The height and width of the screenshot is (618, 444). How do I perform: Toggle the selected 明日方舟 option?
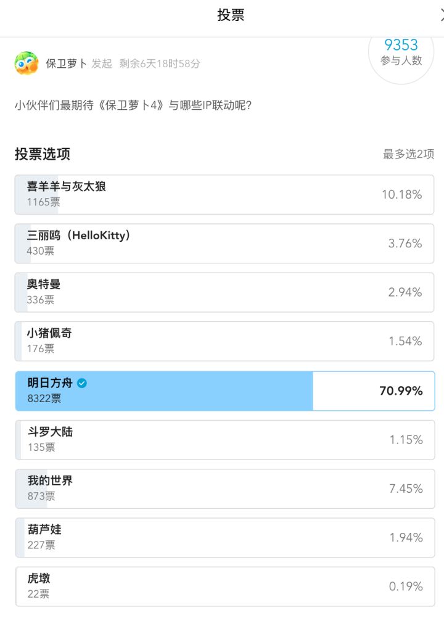(x=224, y=390)
